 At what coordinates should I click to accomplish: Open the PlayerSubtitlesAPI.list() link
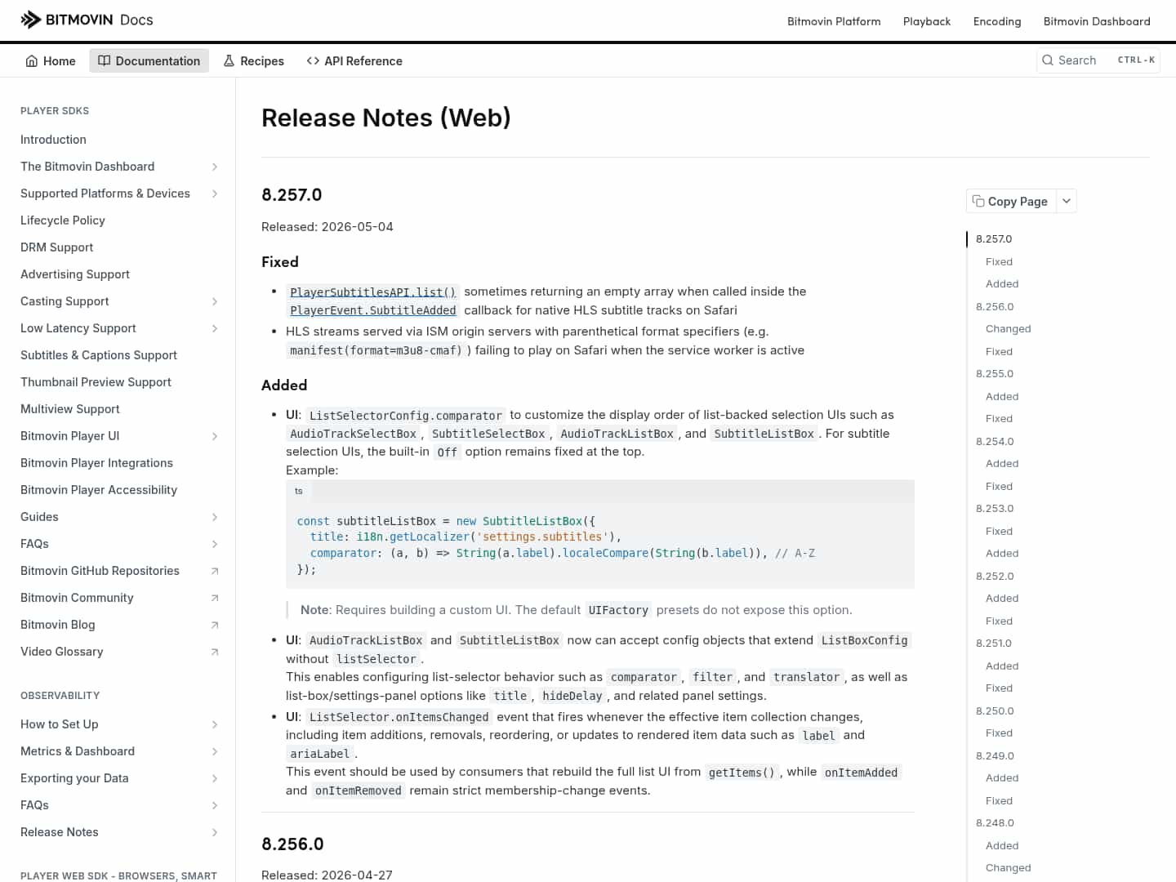(x=373, y=292)
